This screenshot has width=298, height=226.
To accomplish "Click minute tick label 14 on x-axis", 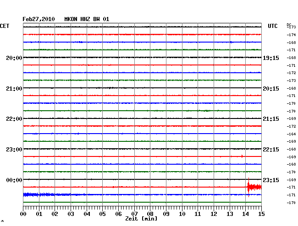I will 246,214.
